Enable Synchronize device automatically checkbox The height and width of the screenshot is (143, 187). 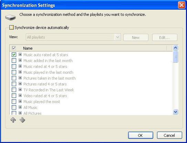pyautogui.click(x=11, y=28)
